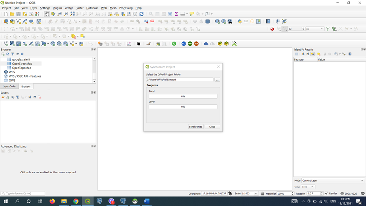Open Google Chrome from the taskbar
Screen dimensions: 366x206
[76, 201]
